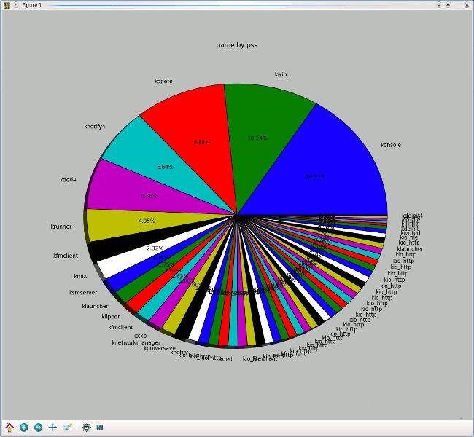This screenshot has height=437, width=474.
Task: Click the 10.24% value in green slice
Action: (257, 138)
